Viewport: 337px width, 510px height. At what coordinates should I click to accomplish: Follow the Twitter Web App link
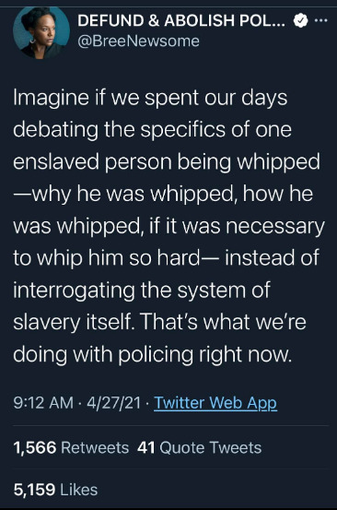(x=215, y=403)
